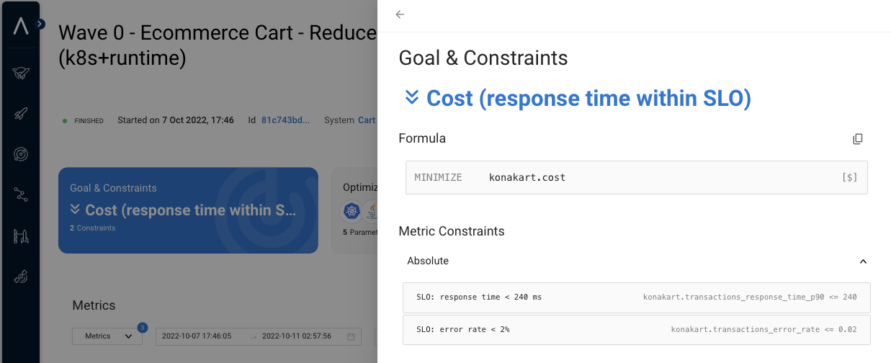
Task: Open the Metrics dropdown
Action: tap(107, 336)
